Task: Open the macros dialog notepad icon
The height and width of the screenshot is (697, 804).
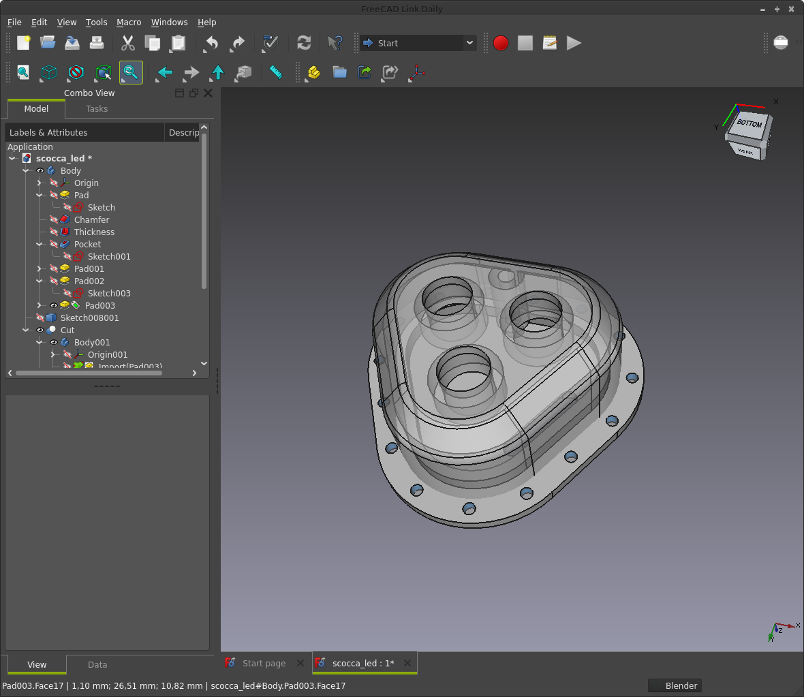Action: [x=550, y=43]
